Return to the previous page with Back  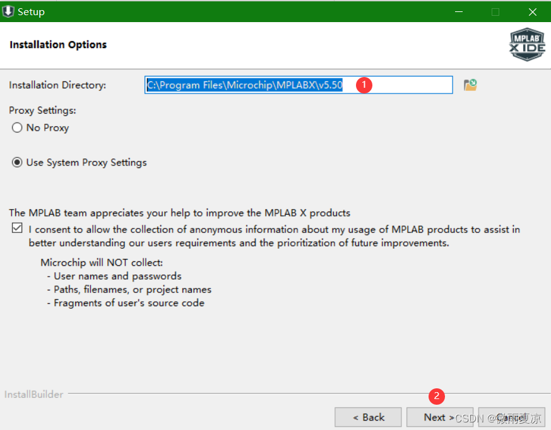coord(368,417)
